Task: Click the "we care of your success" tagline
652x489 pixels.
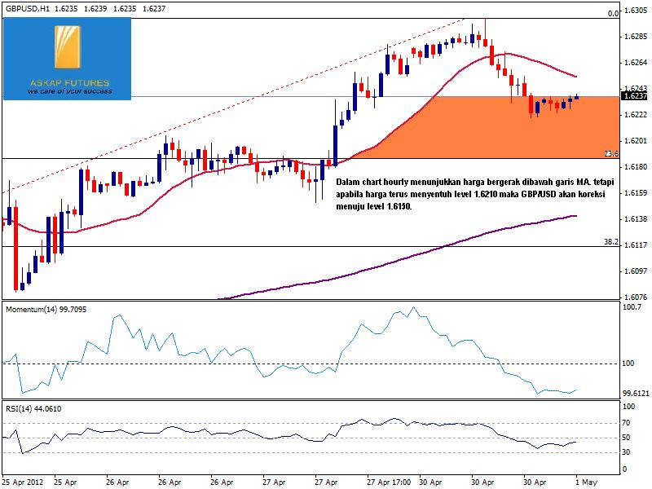Action: (67, 92)
